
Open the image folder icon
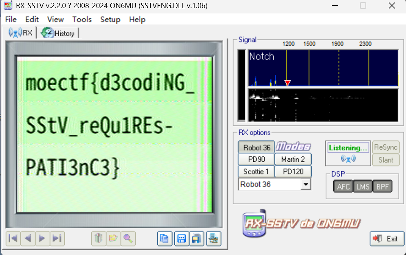[113, 238]
